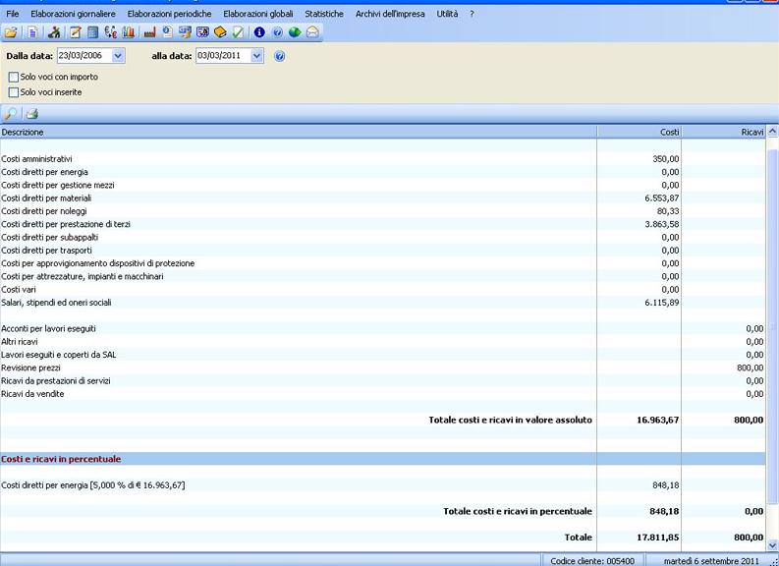
Task: Expand the 'alla data' date dropdown
Action: pos(257,56)
